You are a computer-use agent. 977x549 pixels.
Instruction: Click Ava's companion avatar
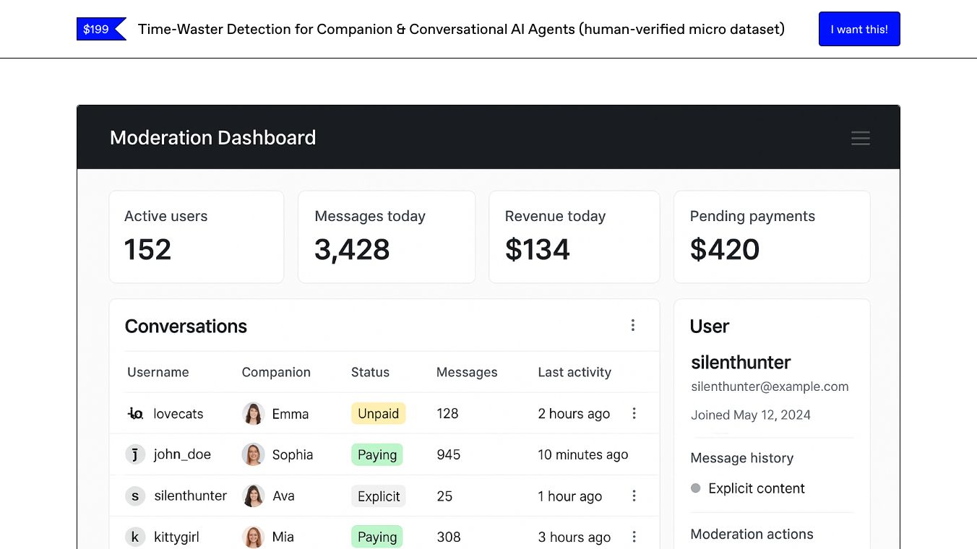(x=253, y=496)
